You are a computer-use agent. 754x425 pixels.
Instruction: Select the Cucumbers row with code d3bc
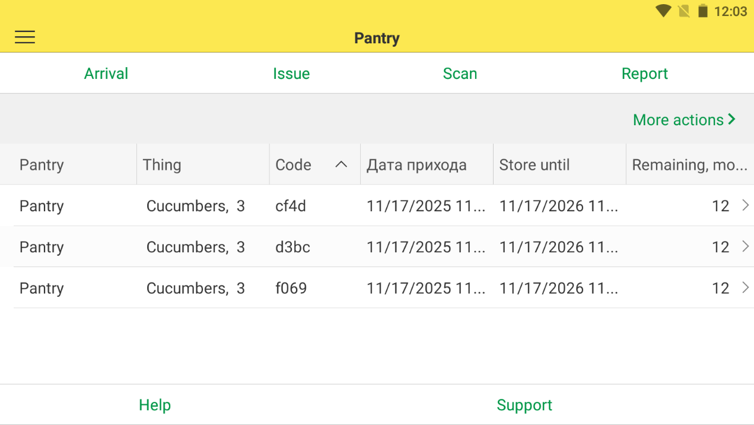(x=292, y=247)
